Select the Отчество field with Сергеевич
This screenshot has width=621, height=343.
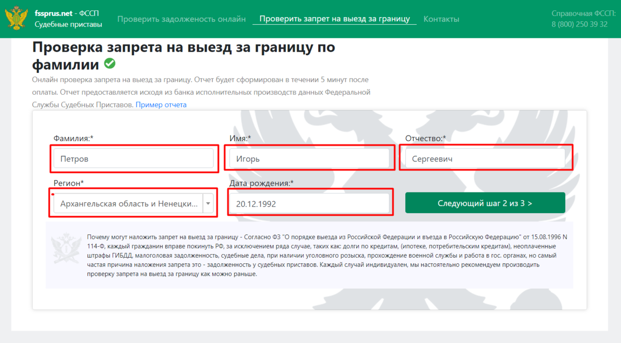485,159
